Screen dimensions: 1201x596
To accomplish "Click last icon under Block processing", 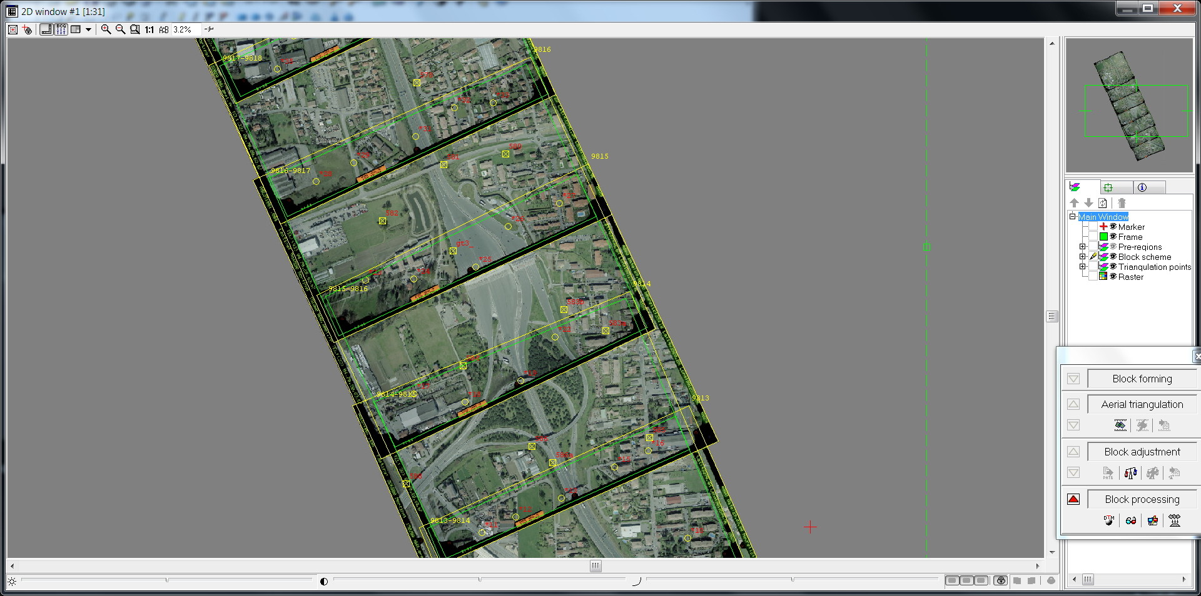I will click(x=1175, y=520).
